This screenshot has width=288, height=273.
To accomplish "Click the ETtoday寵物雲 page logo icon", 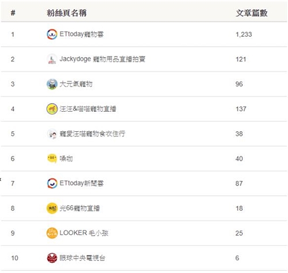I will 52,35.
